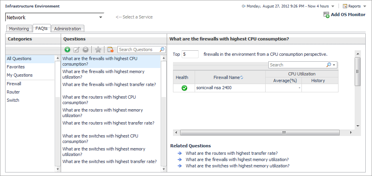This screenshot has width=372, height=176.
Task: Select the Favorites category
Action: (16, 67)
